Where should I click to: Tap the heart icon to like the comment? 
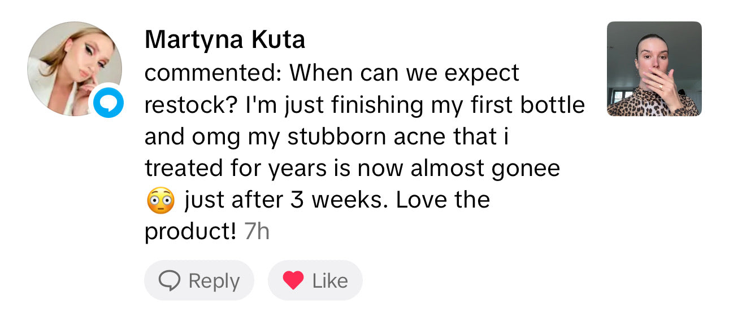[293, 280]
